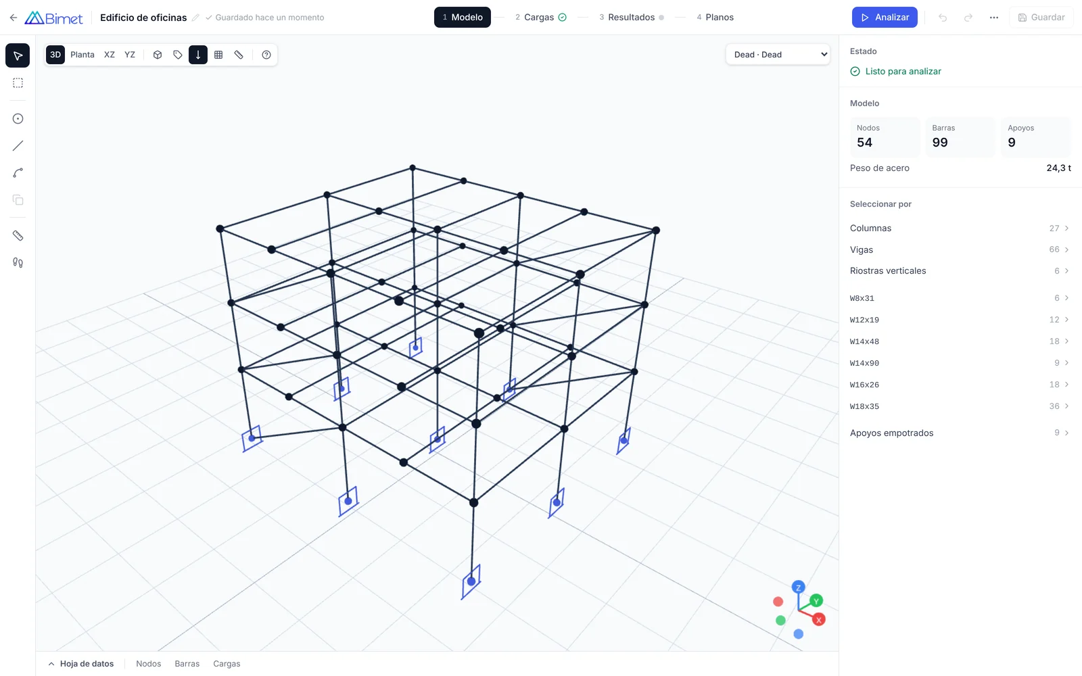Go to the Resultados step tab
The height and width of the screenshot is (676, 1082).
632,18
